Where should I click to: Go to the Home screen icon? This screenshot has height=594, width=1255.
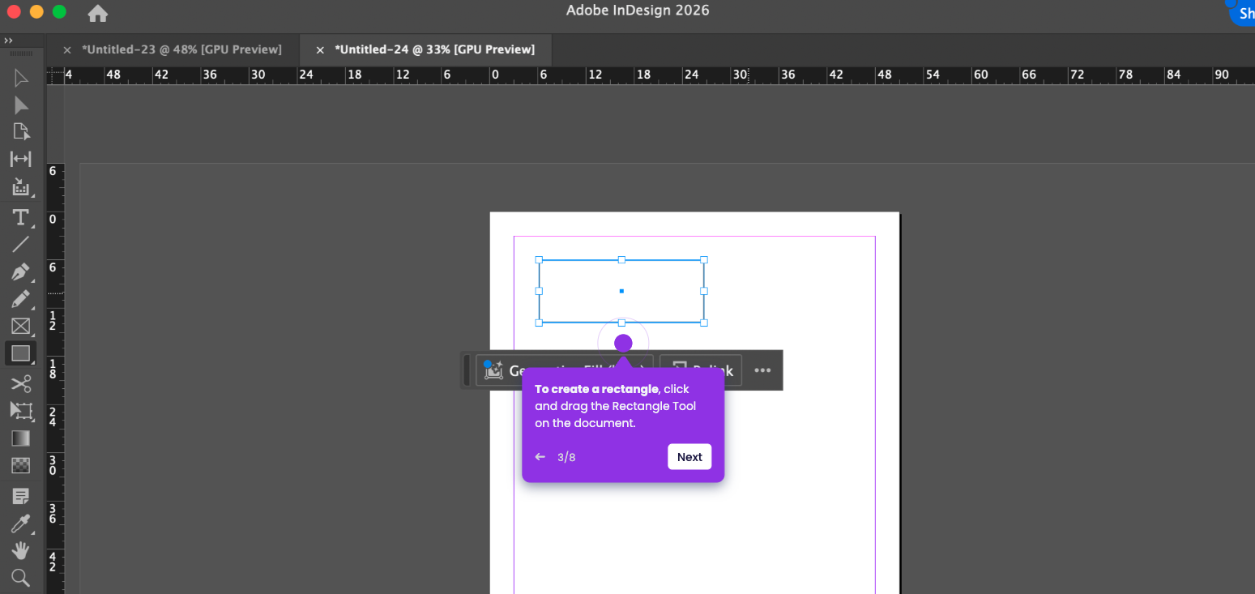tap(98, 13)
